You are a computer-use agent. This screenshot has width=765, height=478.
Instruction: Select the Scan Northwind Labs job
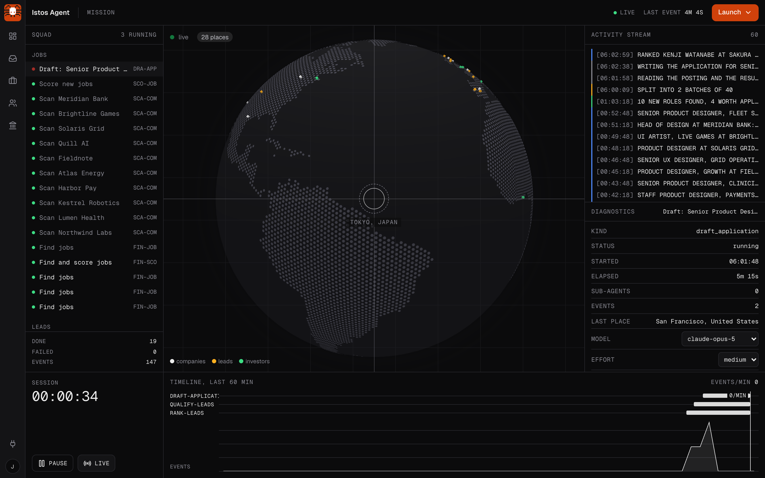pyautogui.click(x=94, y=232)
